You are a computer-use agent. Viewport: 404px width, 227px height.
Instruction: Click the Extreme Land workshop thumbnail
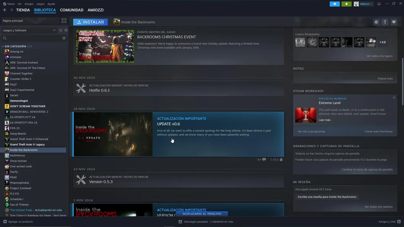tap(306, 115)
